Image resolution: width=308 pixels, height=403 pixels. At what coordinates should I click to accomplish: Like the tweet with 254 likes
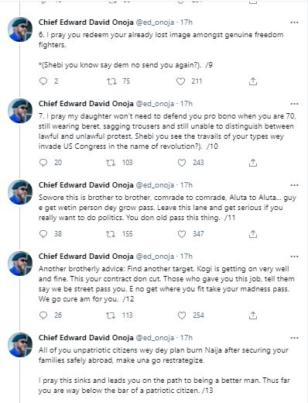182,315
